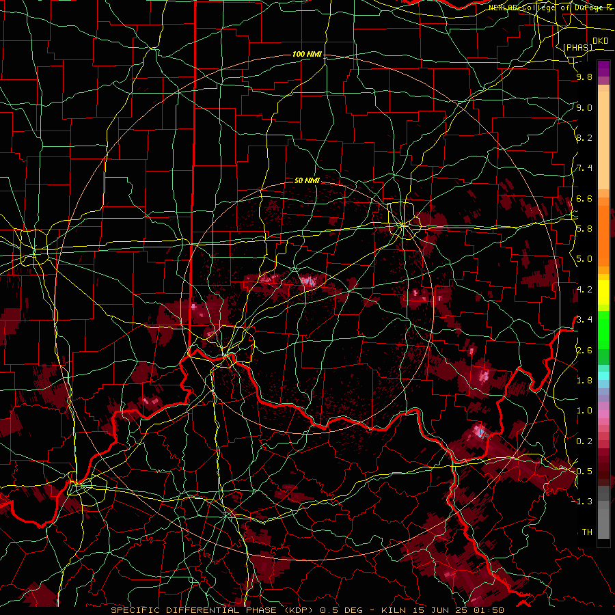The width and height of the screenshot is (615, 615).
Task: Click the 5.8 value on the color scale
Action: click(x=584, y=229)
